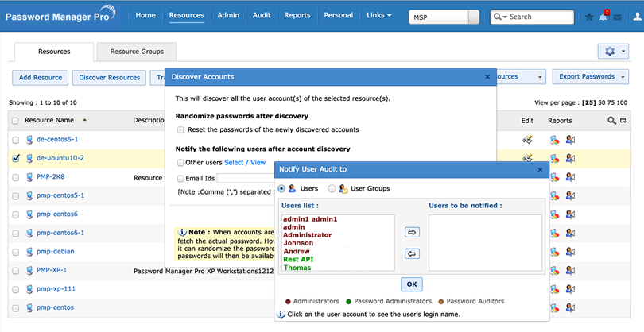The image size is (644, 332).
Task: Click the mail envelope icon in header
Action: tap(618, 17)
